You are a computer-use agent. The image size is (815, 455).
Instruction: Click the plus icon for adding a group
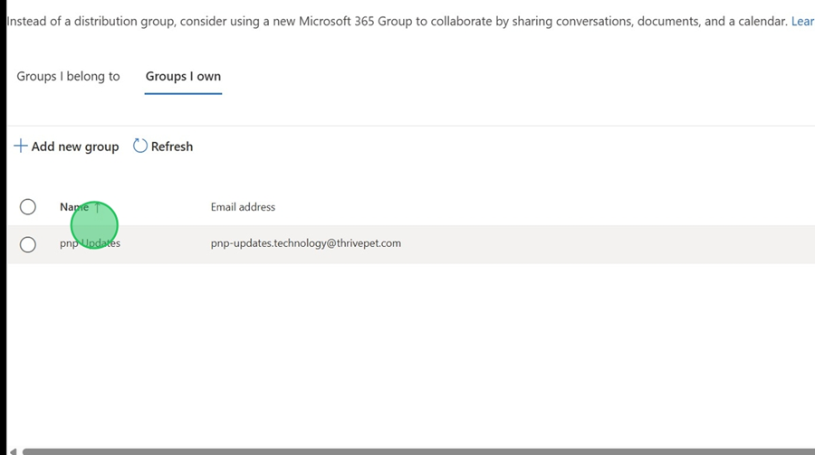[x=20, y=146]
